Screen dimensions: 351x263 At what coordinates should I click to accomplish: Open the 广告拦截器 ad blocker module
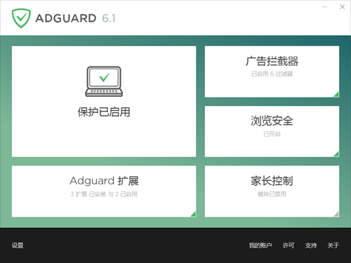(272, 72)
